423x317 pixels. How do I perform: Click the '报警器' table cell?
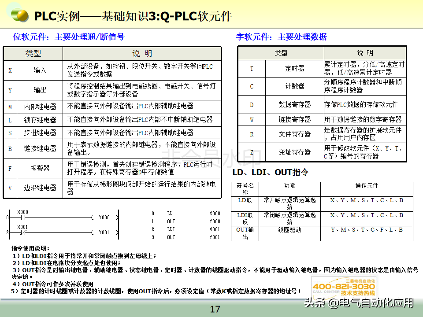(x=40, y=169)
